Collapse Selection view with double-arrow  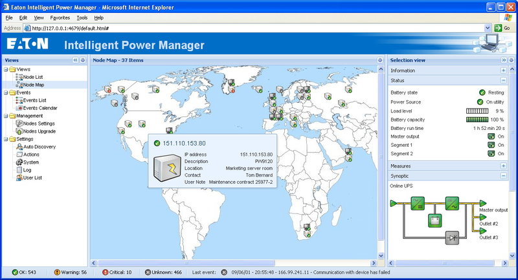504,60
